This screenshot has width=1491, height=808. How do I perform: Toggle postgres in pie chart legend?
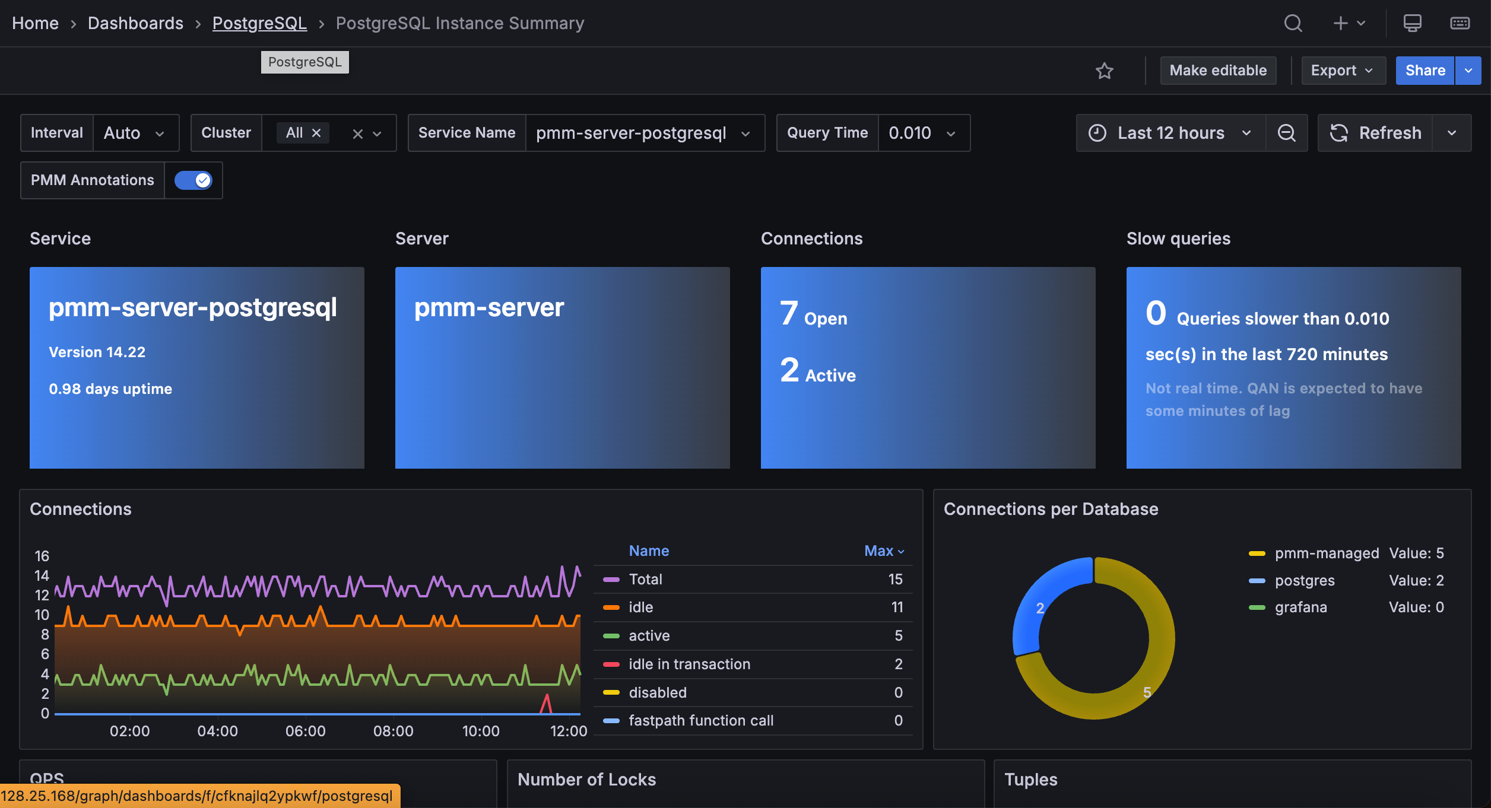(1305, 581)
